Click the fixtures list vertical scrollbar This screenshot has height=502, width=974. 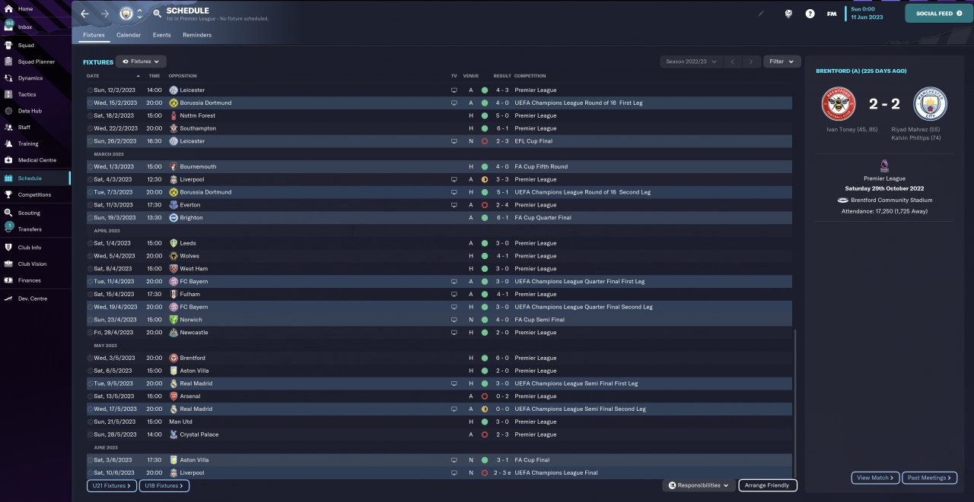click(x=794, y=403)
